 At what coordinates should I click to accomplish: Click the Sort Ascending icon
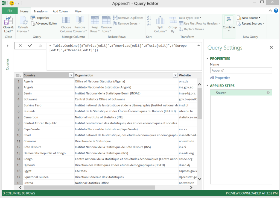pyautogui.click(x=149, y=18)
